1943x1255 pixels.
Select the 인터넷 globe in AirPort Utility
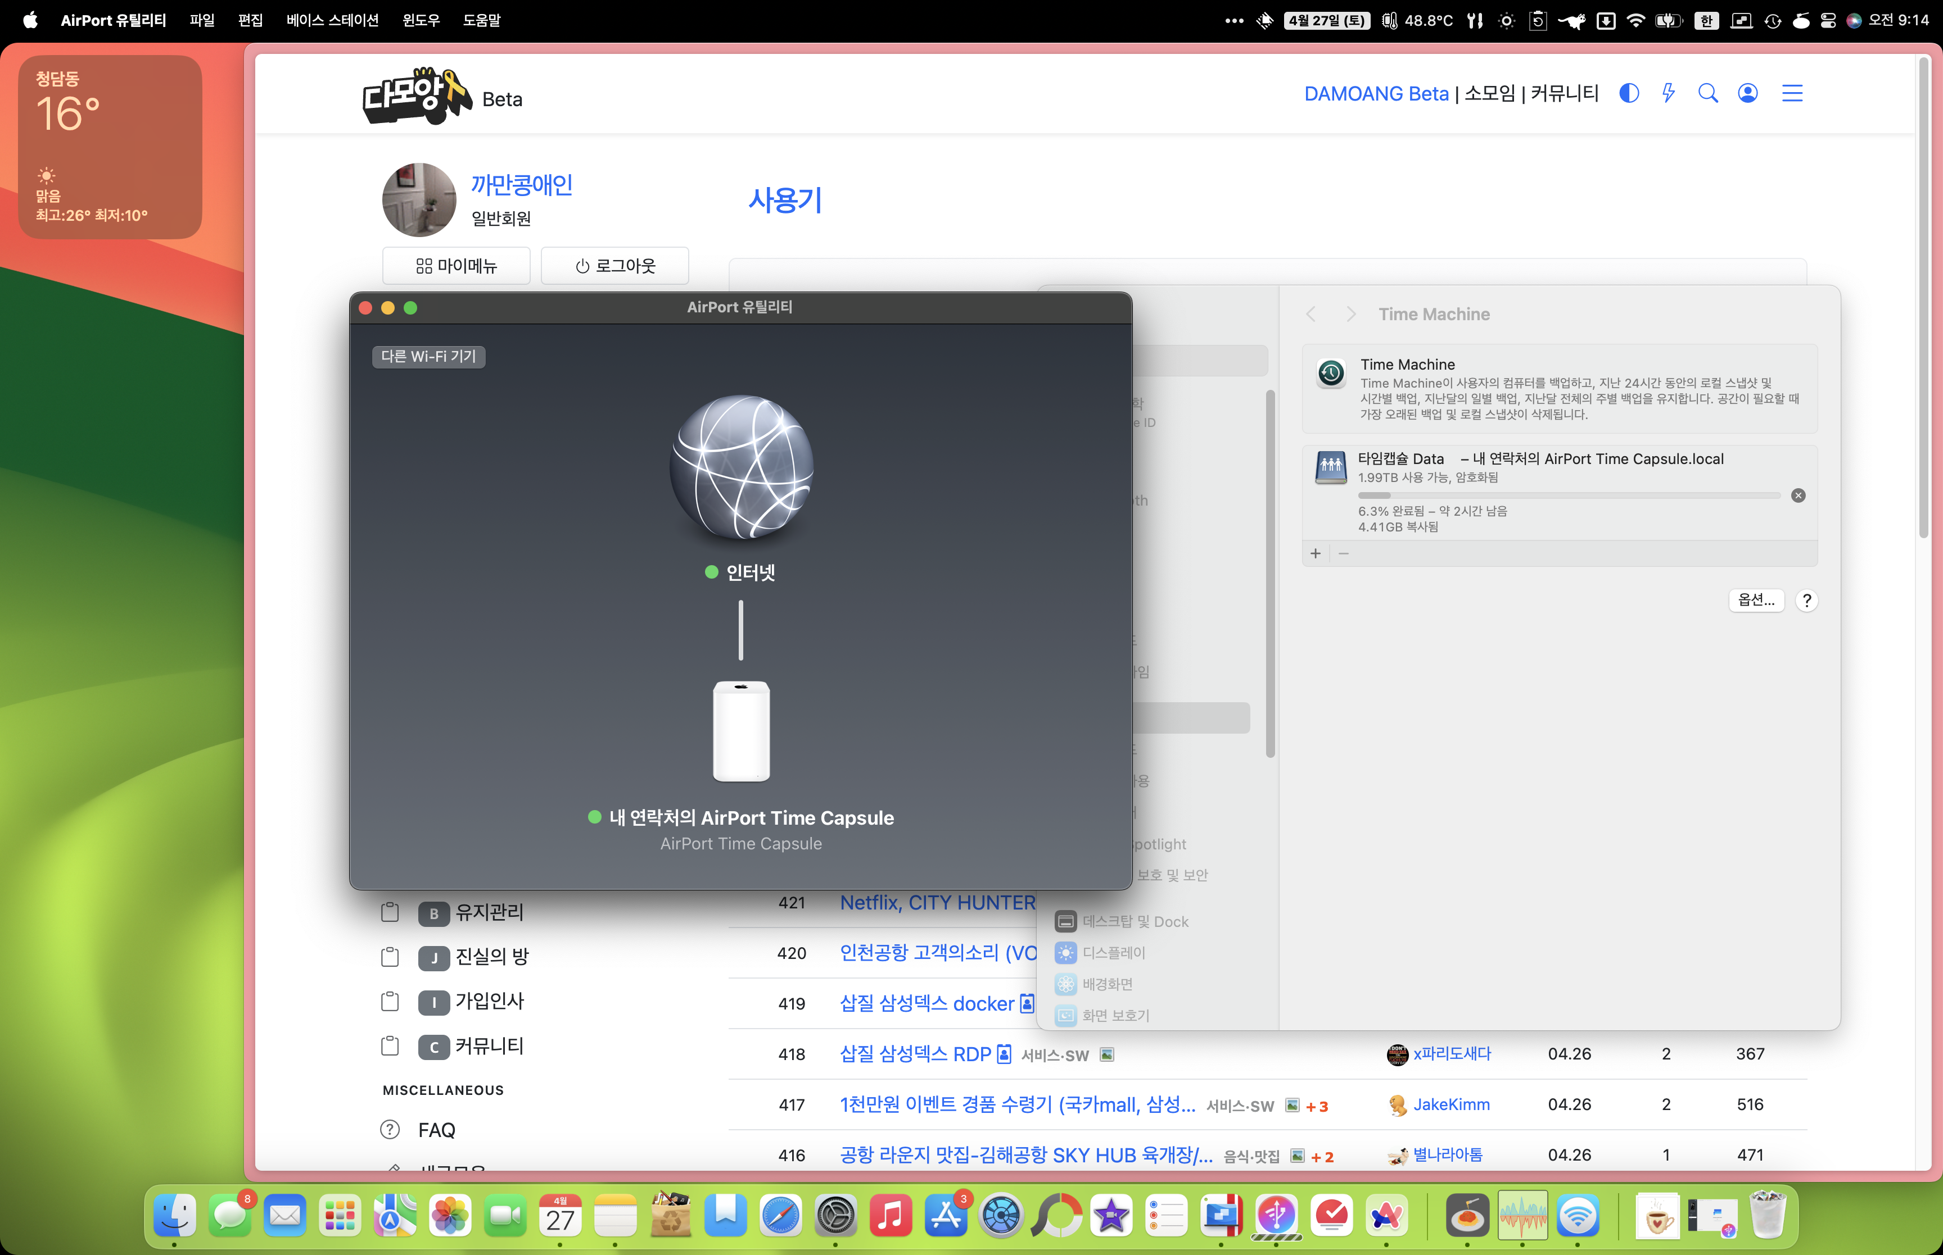[x=741, y=467]
